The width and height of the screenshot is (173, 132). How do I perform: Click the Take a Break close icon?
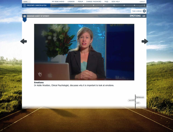click(144, 11)
